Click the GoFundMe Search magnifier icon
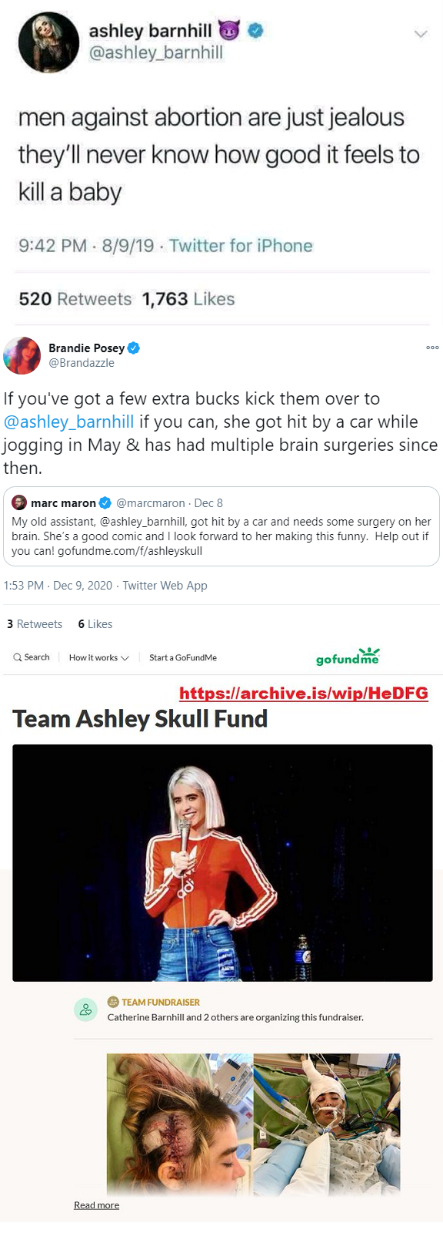Image resolution: width=443 pixels, height=1233 pixels. point(18,657)
